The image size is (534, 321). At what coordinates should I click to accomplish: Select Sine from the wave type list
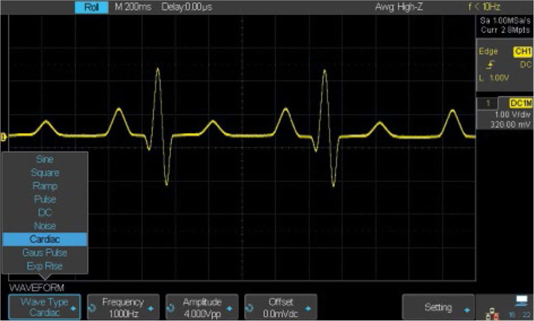(x=45, y=159)
